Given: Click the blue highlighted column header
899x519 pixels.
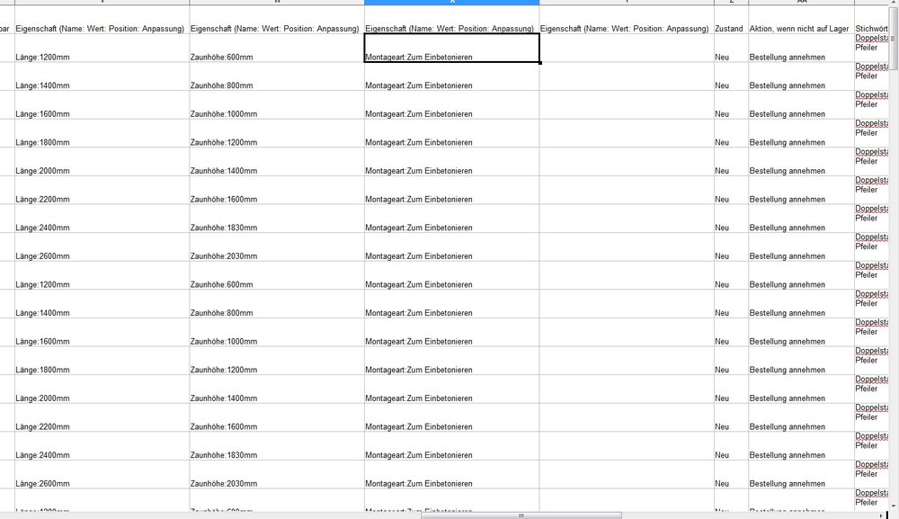Looking at the screenshot, I should (x=449, y=4).
